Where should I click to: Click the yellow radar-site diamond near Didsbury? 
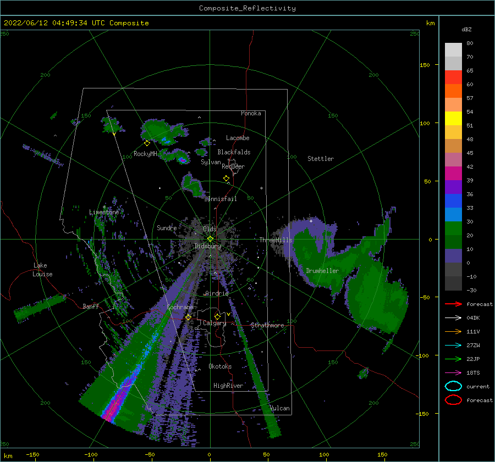(x=210, y=239)
